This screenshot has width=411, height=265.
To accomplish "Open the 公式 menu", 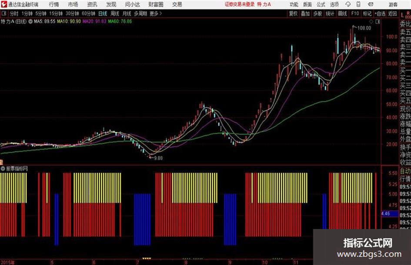I will (x=321, y=4).
